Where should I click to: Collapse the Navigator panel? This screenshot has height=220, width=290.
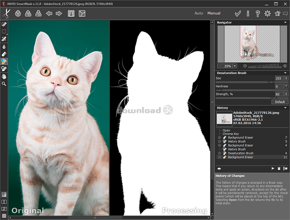pyautogui.click(x=285, y=22)
